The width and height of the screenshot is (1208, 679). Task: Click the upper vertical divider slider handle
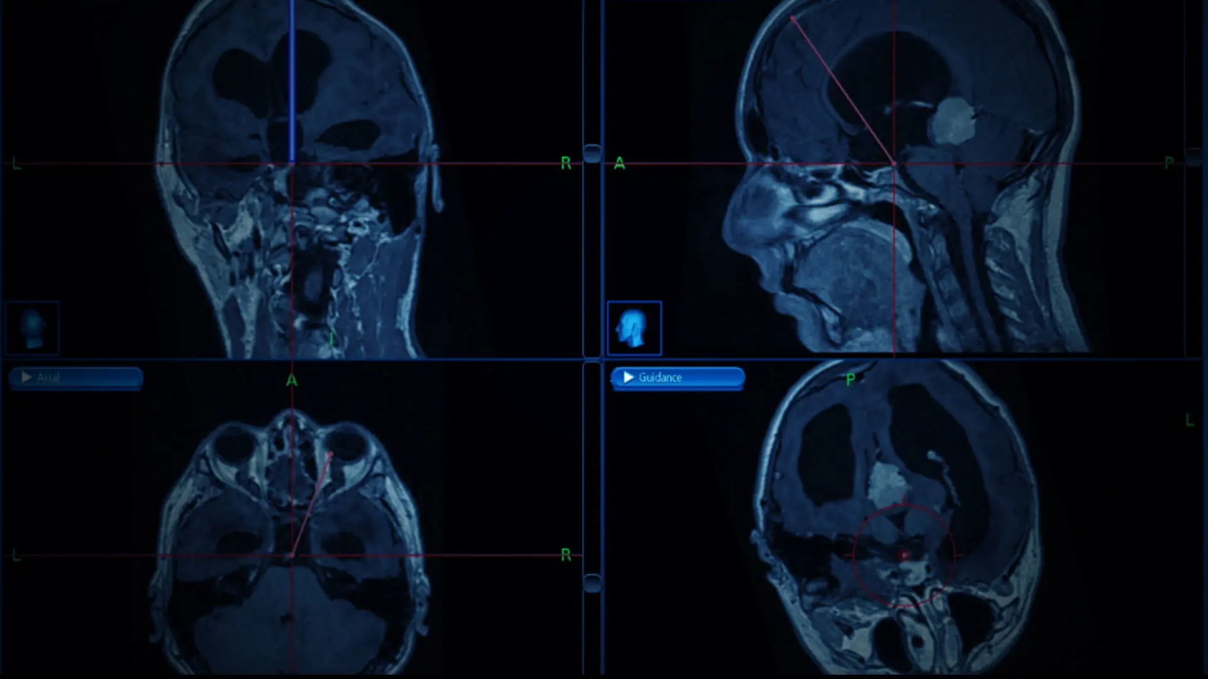point(592,153)
